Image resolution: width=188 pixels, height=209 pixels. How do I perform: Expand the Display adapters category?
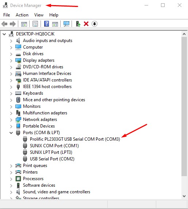tap(11, 61)
